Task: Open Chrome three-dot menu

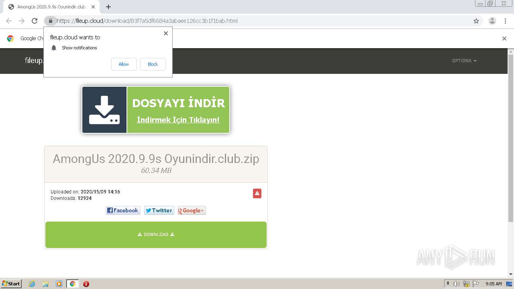Action: coord(505,21)
